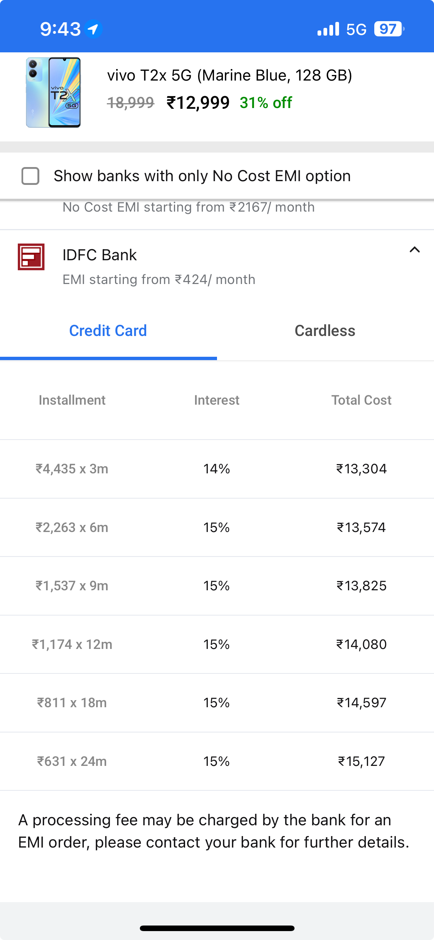The width and height of the screenshot is (434, 940).
Task: Tap the ₹12,999 discounted price
Action: (198, 103)
